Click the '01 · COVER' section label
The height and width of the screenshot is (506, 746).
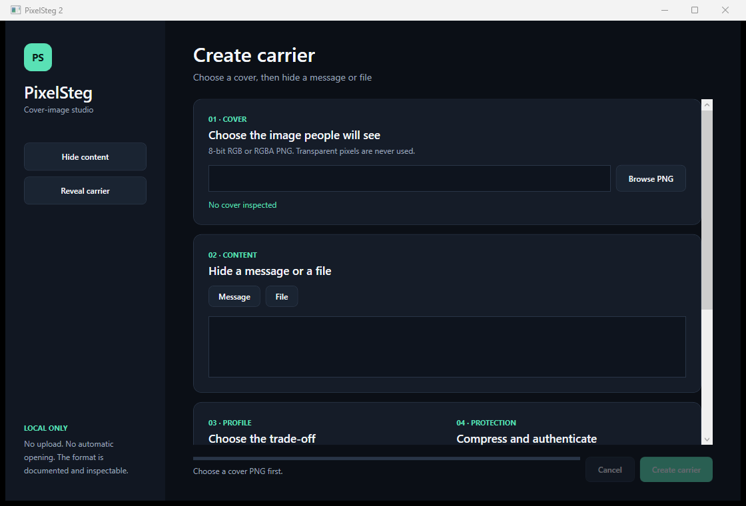coord(227,119)
